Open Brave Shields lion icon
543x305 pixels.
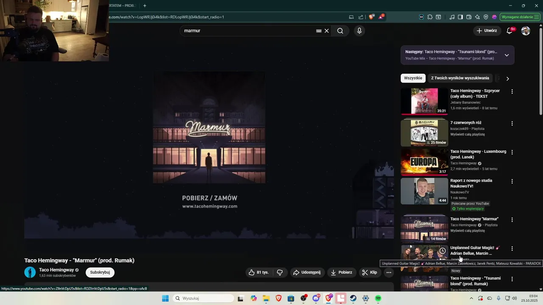coord(372,17)
